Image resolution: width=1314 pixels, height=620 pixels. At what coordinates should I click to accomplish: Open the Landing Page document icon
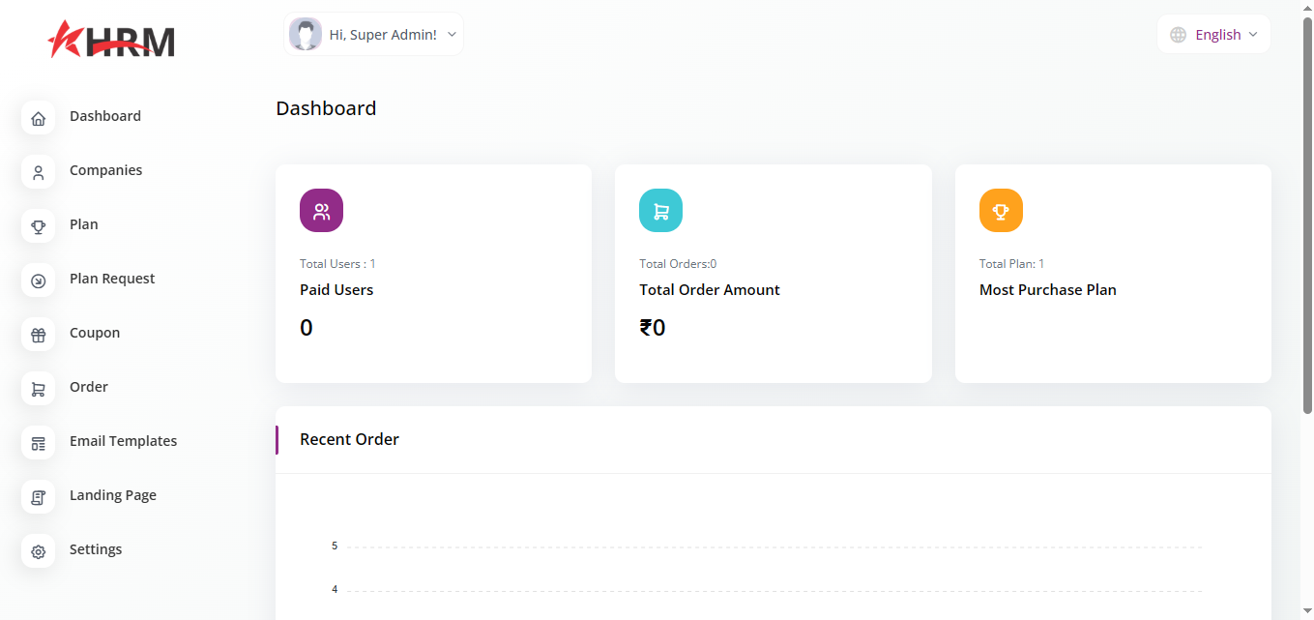click(38, 497)
